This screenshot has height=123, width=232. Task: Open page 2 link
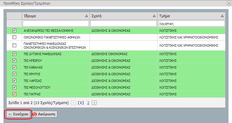coord(88,103)
